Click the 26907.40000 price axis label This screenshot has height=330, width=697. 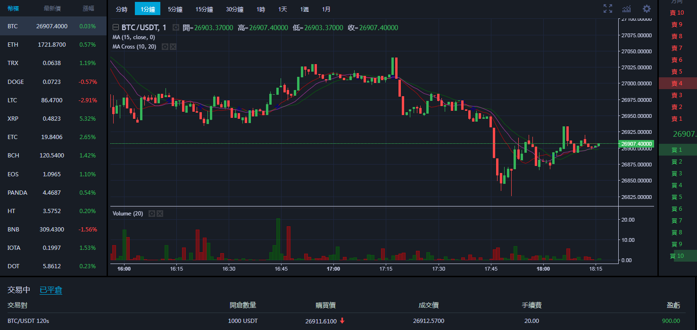pos(636,144)
